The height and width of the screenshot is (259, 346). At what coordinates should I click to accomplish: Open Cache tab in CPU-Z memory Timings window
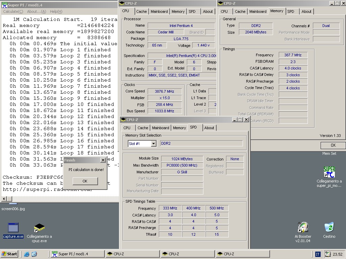[240, 11]
